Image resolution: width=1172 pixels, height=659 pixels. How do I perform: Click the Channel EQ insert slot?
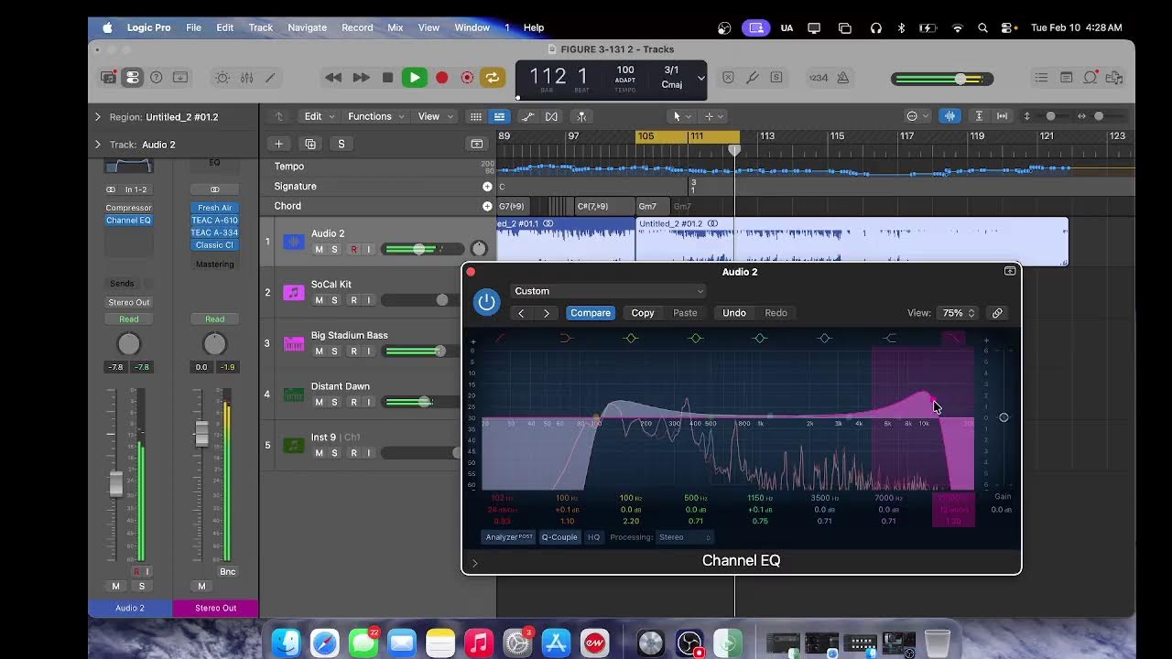[x=128, y=221]
